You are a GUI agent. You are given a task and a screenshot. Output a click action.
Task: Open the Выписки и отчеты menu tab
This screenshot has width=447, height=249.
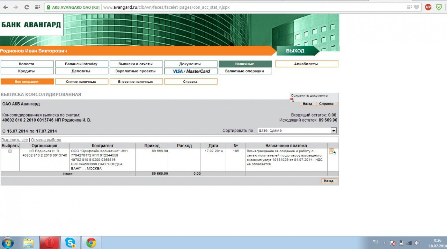(135, 64)
